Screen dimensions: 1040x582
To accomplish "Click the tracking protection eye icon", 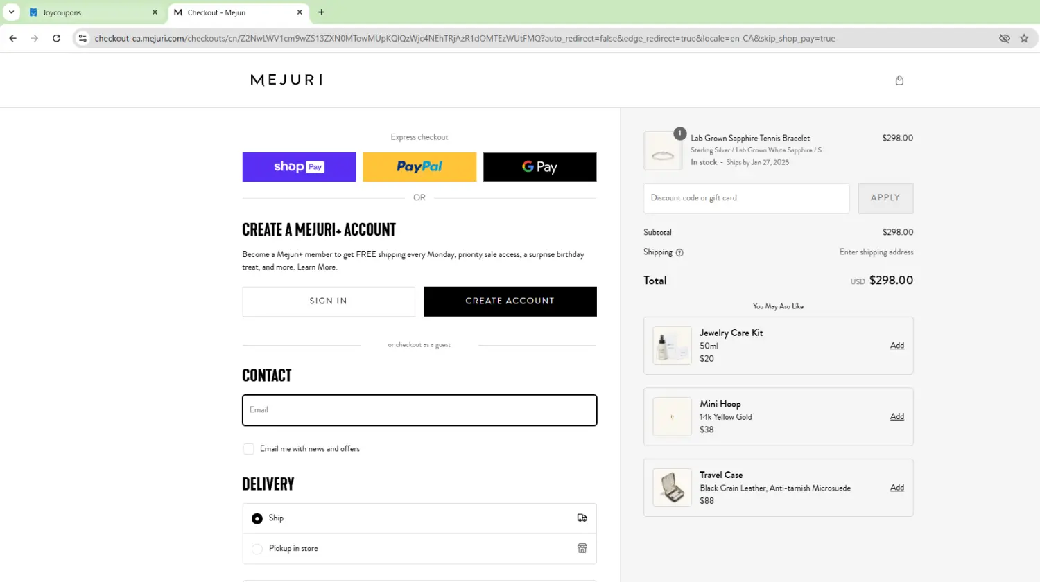I will (1004, 39).
